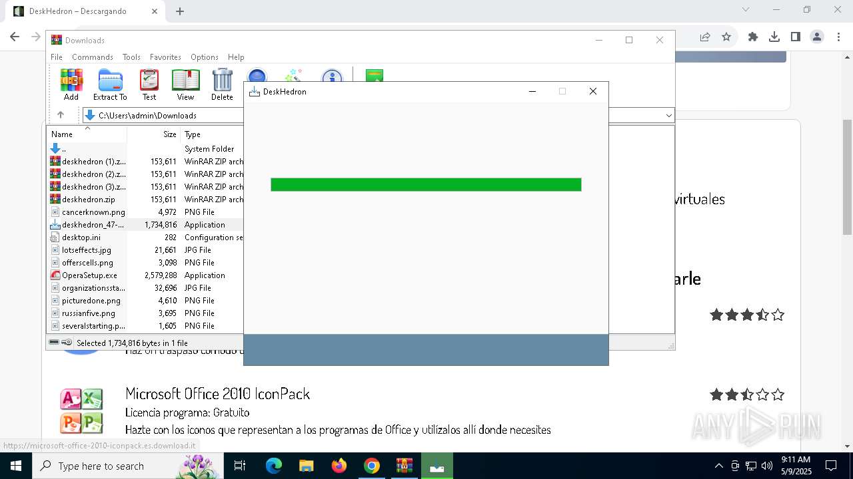Screen dimensions: 853x479
Task: Click the browser page vertical scrollbar
Action: (x=847, y=177)
